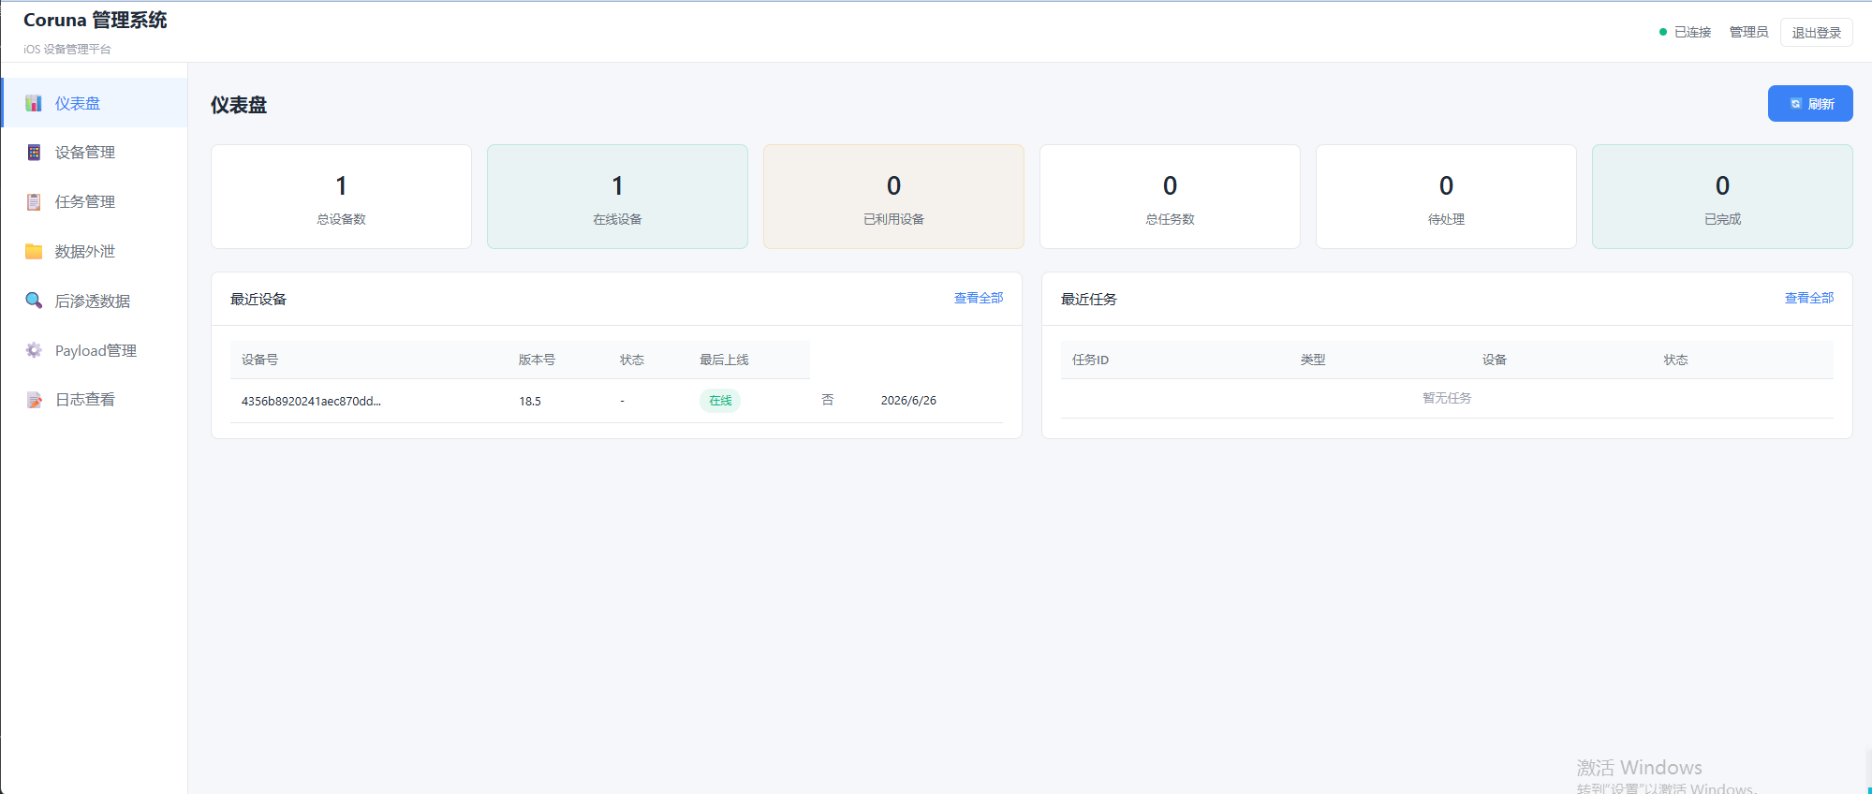
Task: Click the 管理员 user label
Action: pyautogui.click(x=1748, y=32)
